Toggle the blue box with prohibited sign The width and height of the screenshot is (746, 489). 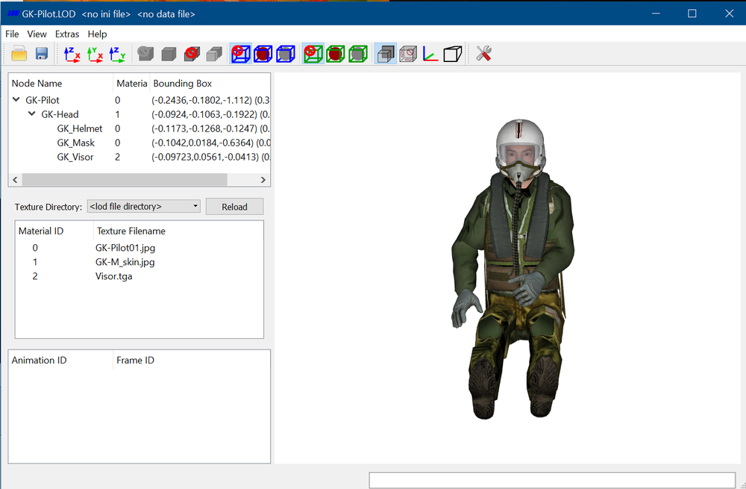click(241, 54)
